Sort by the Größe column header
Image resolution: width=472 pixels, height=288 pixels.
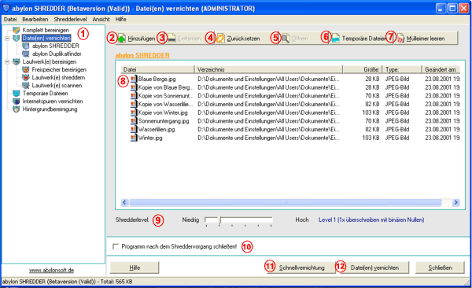[363, 69]
